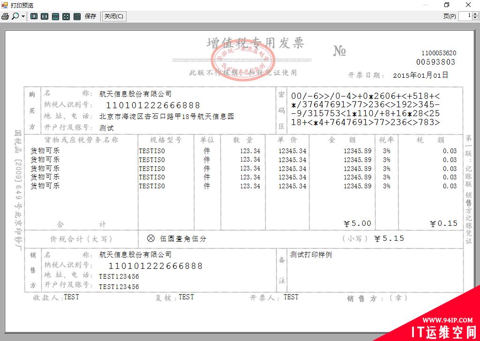Click seller name 航天信息股份有限公司
The height and width of the screenshot is (341, 480).
click(135, 254)
